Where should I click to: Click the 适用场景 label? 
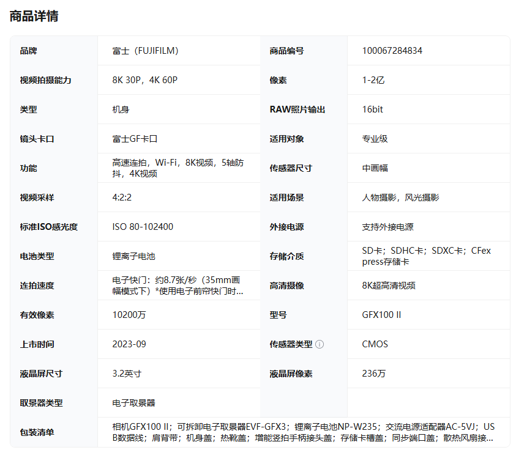(x=286, y=197)
